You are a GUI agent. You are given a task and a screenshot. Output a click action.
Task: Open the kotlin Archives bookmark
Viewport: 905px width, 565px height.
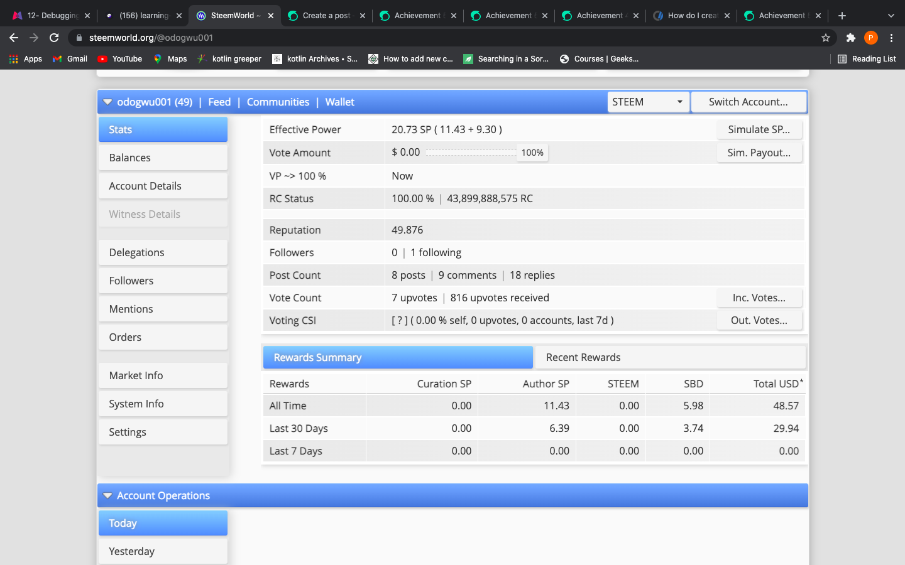pyautogui.click(x=315, y=59)
